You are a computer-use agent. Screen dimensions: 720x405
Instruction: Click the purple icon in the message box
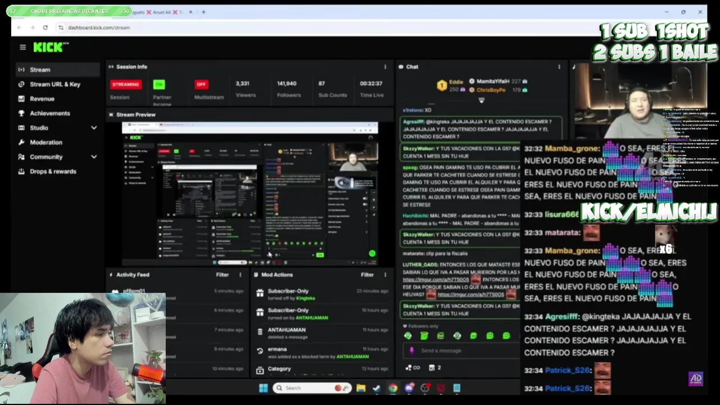[412, 350]
